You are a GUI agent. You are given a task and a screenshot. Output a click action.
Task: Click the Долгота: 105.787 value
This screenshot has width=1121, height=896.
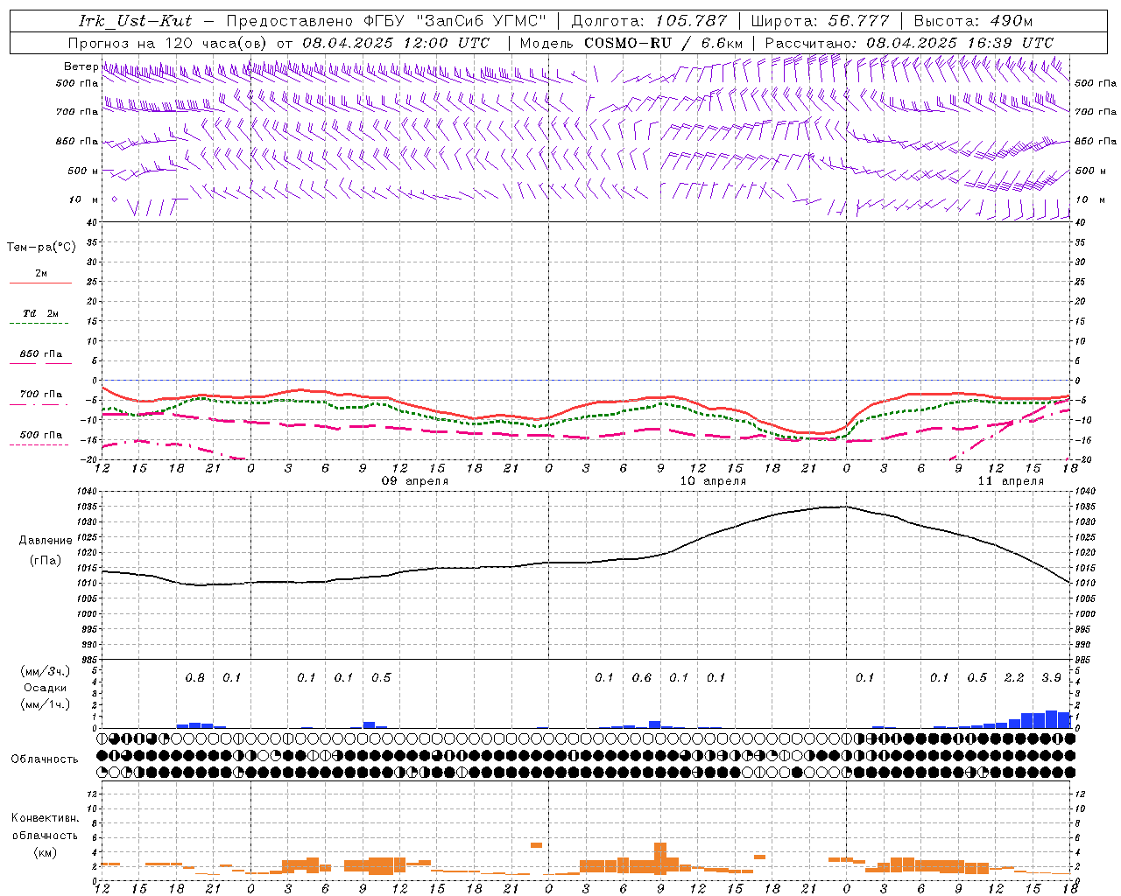pyautogui.click(x=649, y=21)
